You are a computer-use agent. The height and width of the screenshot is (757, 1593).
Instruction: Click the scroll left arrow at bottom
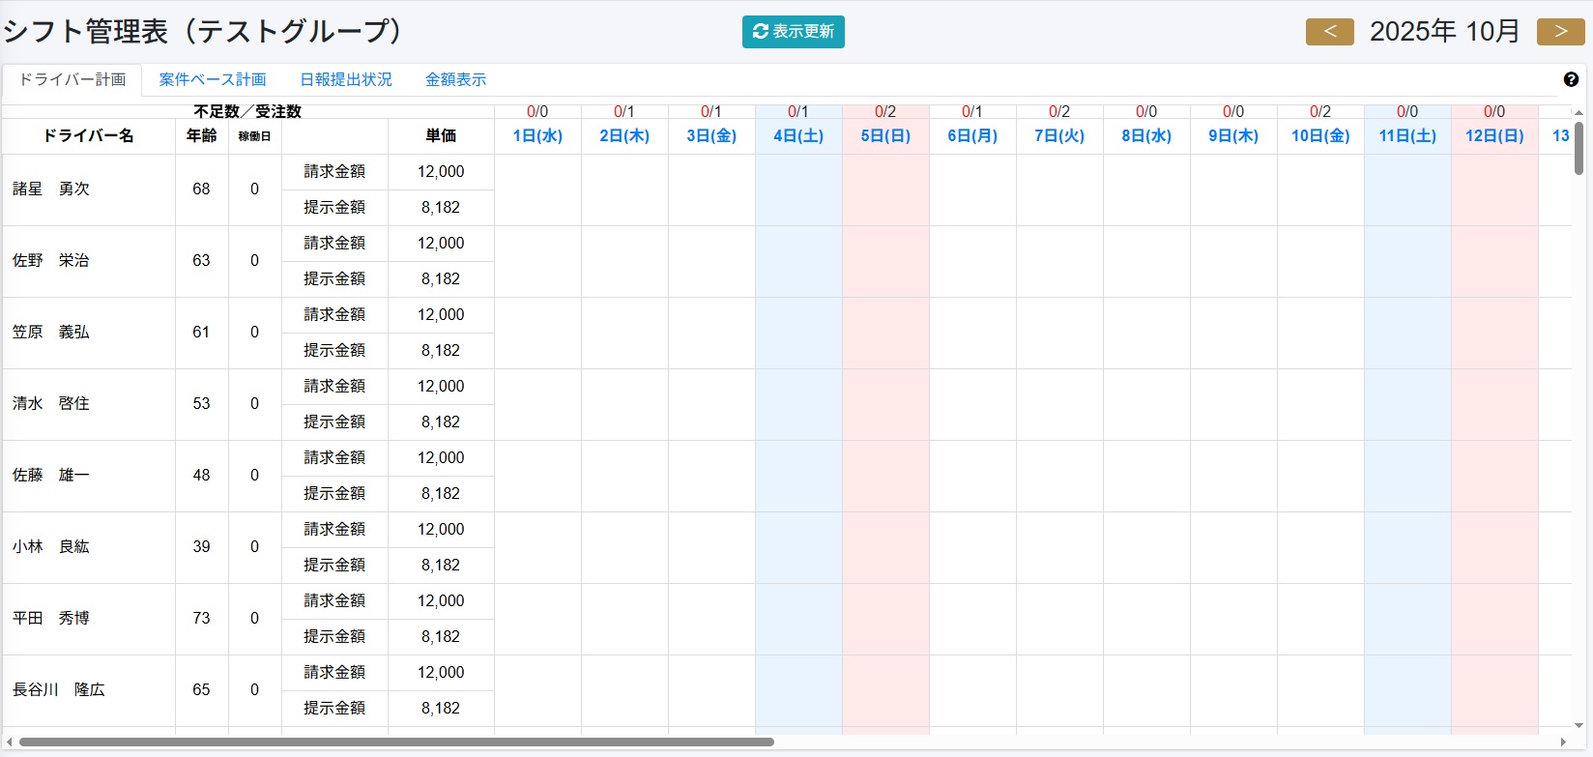[x=9, y=742]
